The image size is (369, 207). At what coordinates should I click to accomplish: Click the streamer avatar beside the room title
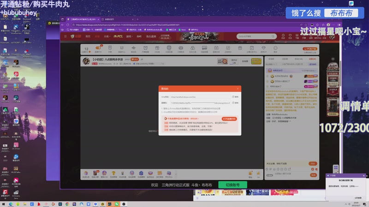pyautogui.click(x=86, y=61)
